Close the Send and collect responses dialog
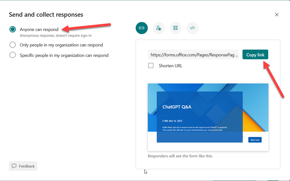 tap(277, 15)
